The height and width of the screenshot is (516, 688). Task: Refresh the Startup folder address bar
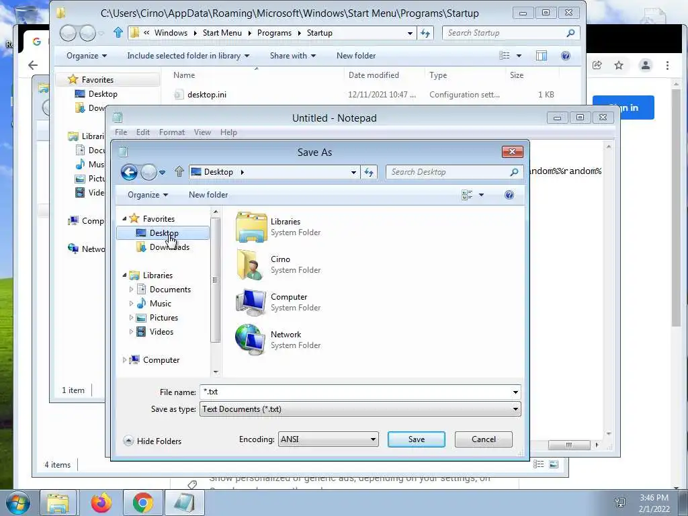point(425,33)
